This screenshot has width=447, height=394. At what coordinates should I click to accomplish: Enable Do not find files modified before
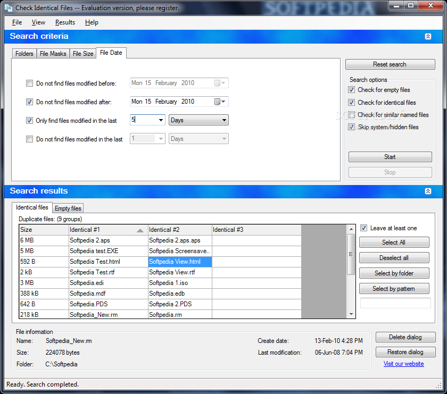click(29, 83)
